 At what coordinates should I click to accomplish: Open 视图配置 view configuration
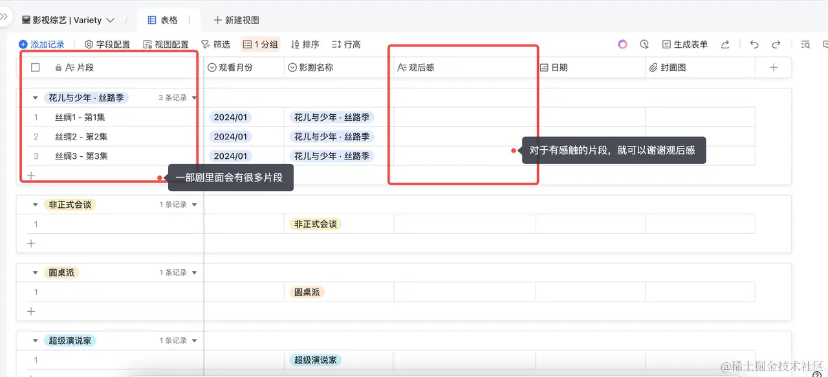pos(166,44)
